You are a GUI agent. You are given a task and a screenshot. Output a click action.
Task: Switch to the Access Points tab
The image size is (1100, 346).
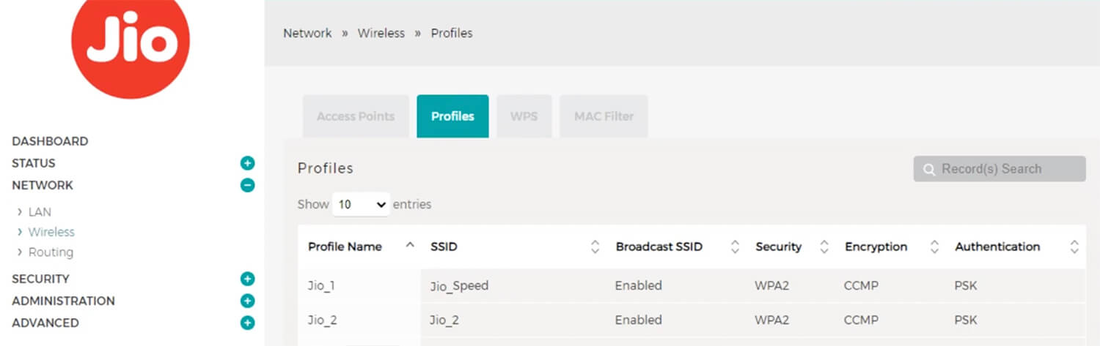[356, 116]
